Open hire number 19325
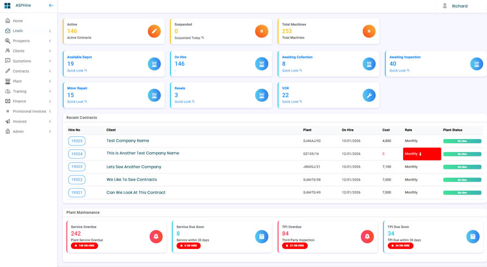This screenshot has width=487, height=267. tap(77, 141)
